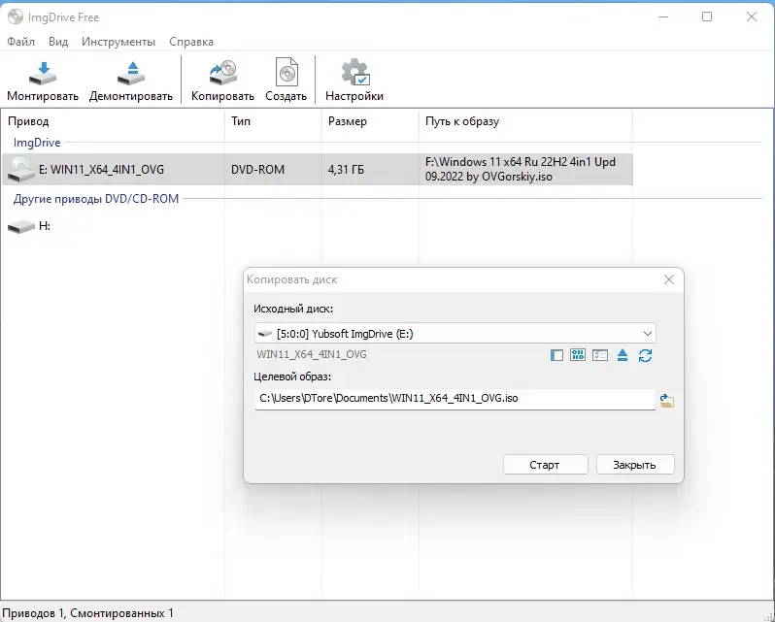Sort by the Тип column header

[273, 121]
